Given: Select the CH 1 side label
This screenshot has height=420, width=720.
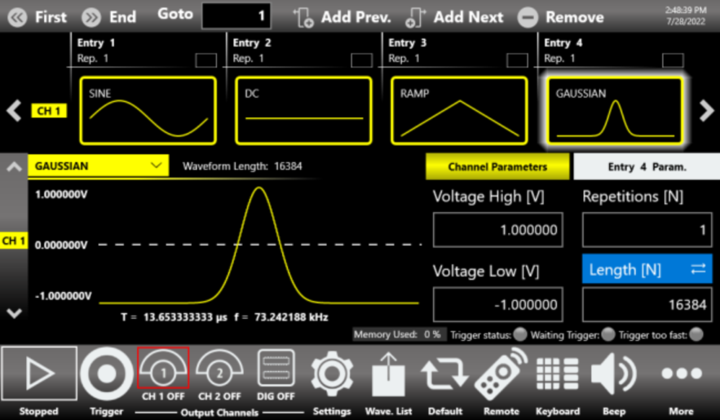Looking at the screenshot, I should (14, 241).
